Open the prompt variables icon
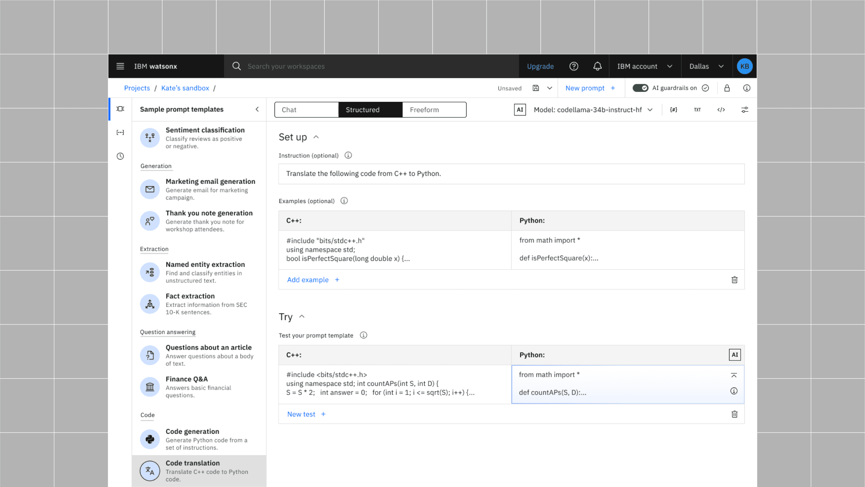This screenshot has height=487, width=865. coord(674,110)
